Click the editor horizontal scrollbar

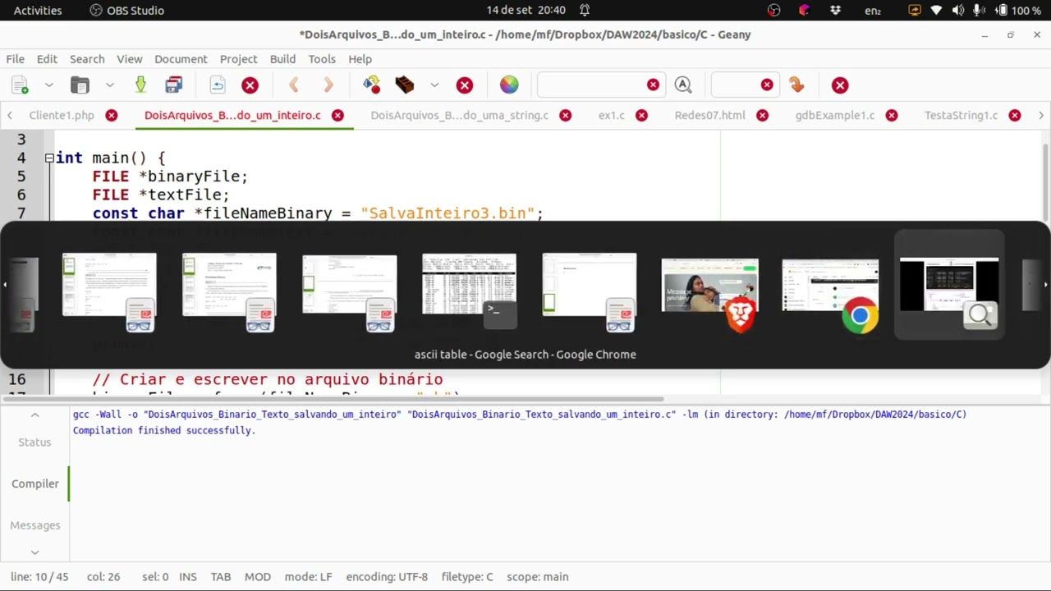pyautogui.click(x=333, y=400)
